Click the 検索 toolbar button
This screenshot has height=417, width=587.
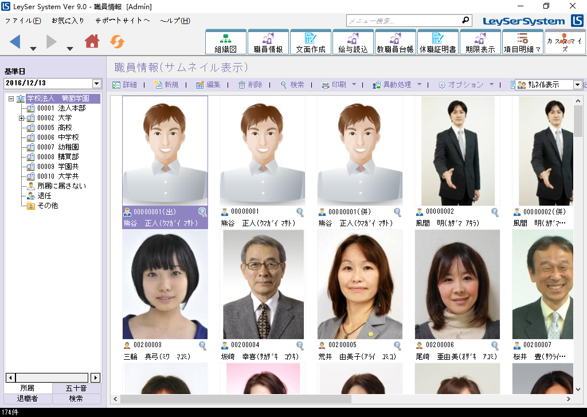(x=292, y=85)
